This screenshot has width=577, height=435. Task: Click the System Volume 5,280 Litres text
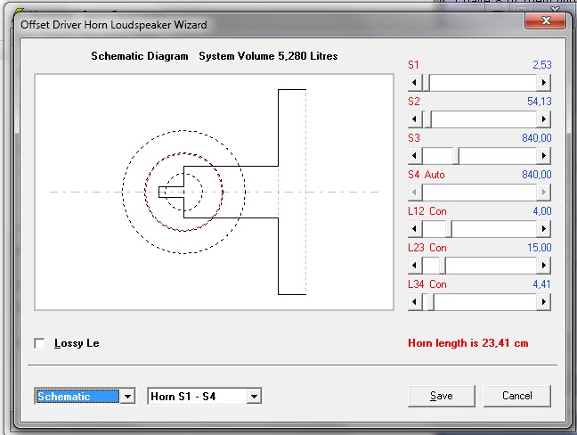coord(268,56)
